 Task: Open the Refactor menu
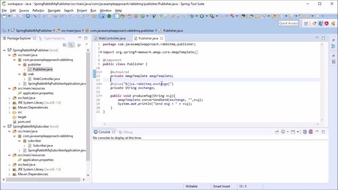pos(38,11)
